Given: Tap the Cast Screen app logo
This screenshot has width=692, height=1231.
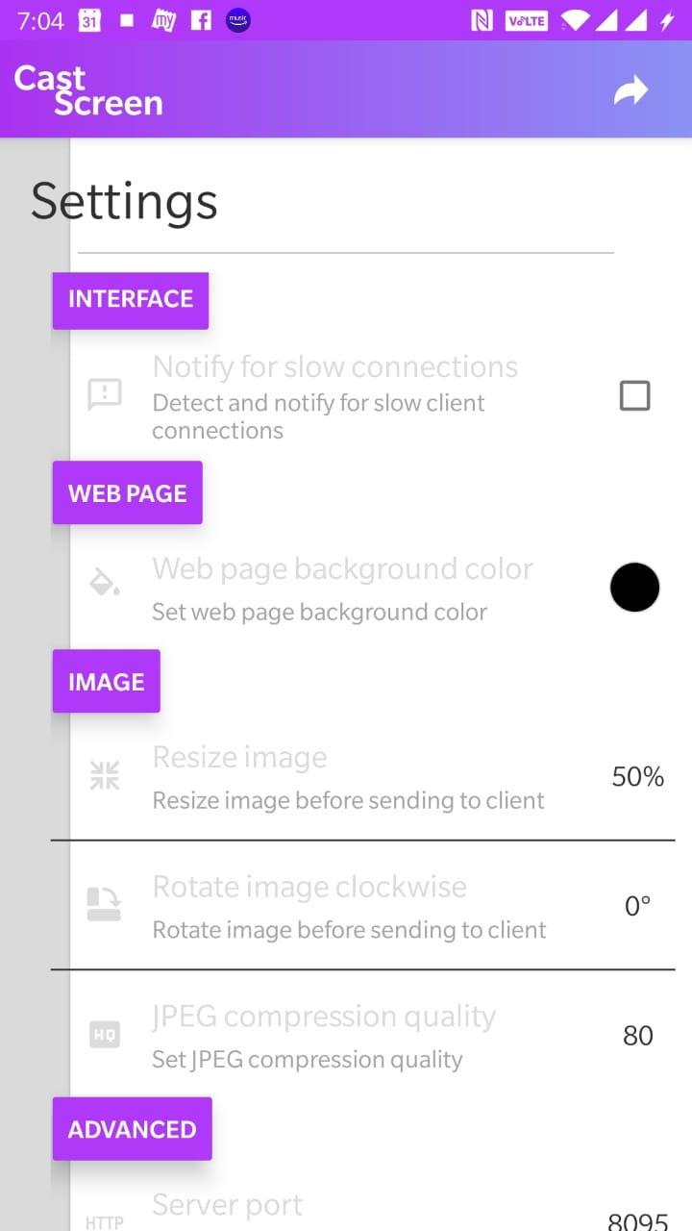Looking at the screenshot, I should pyautogui.click(x=88, y=90).
